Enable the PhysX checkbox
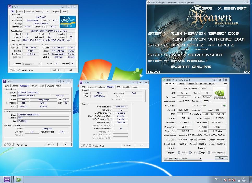The height and width of the screenshot is (183, 252). coord(200,153)
